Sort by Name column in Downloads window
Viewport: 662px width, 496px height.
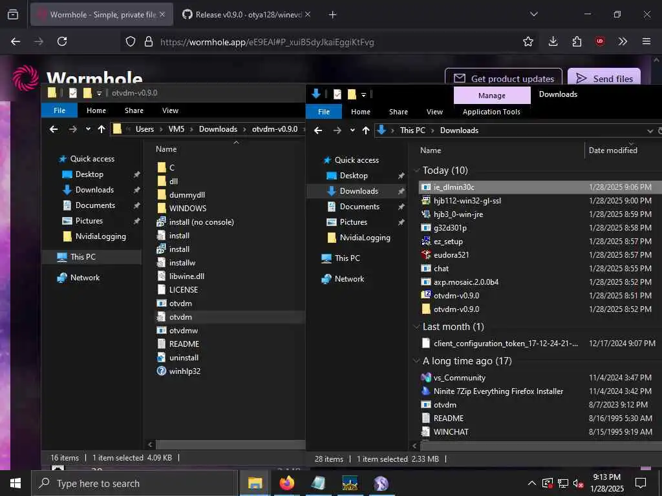(431, 150)
